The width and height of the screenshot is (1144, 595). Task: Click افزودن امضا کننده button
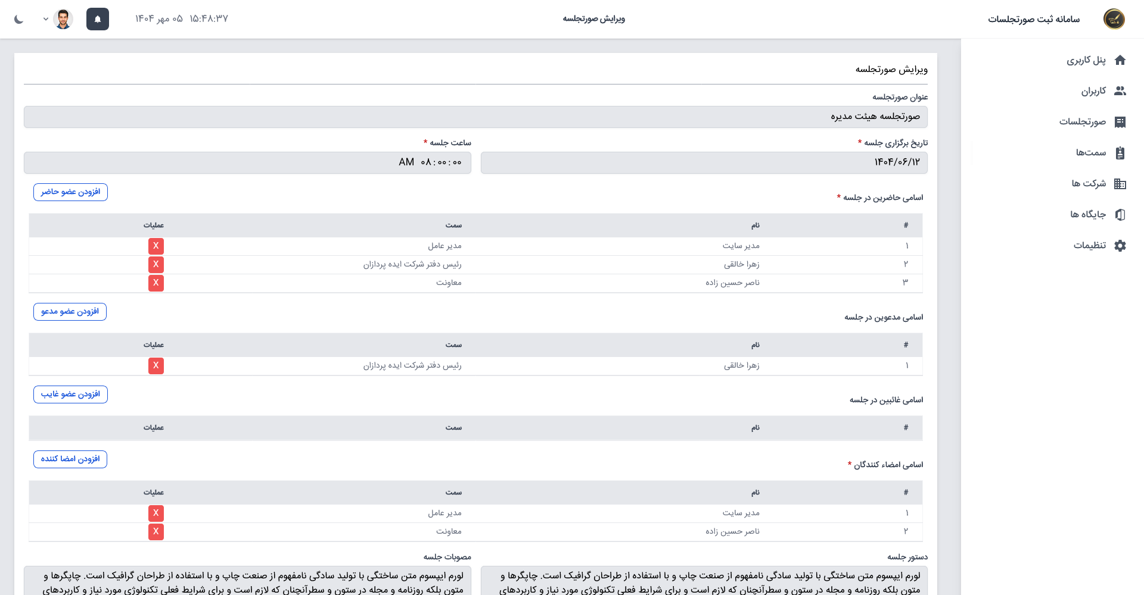[70, 459]
